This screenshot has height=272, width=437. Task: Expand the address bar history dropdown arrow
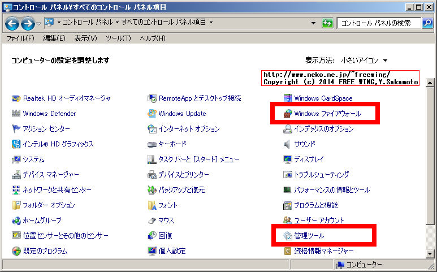coord(314,23)
